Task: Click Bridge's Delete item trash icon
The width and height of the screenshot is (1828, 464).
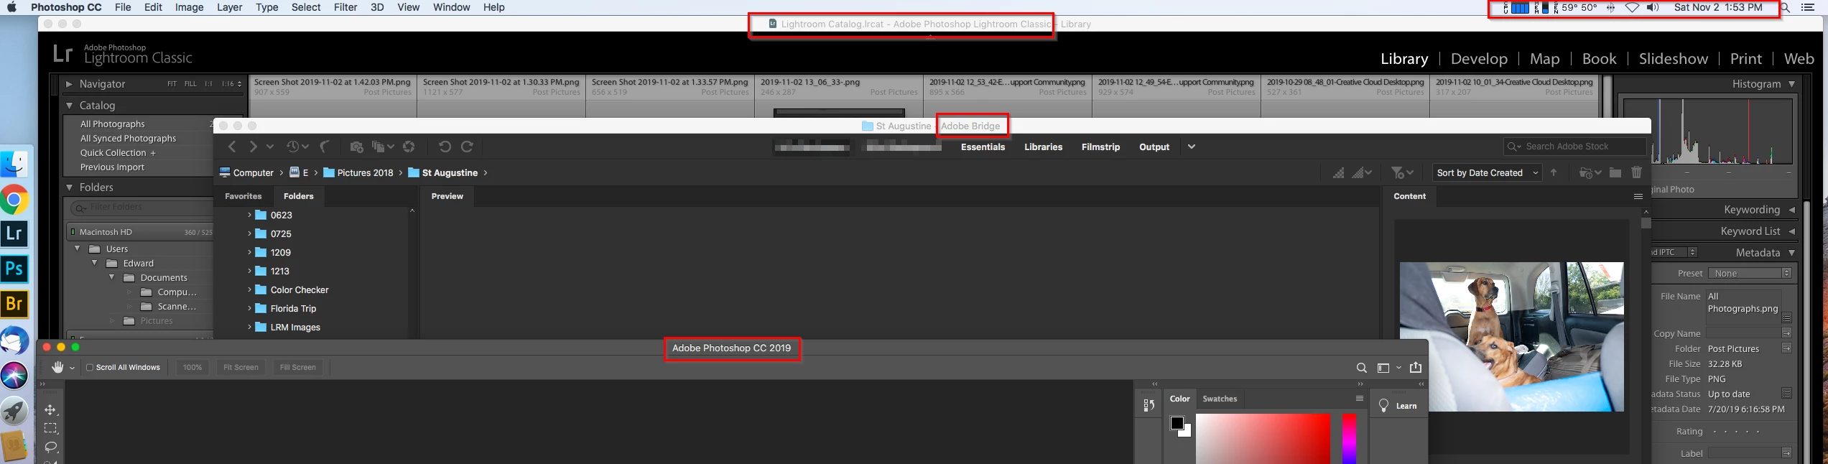Action: click(1636, 172)
